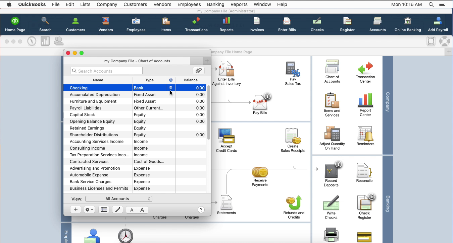Click the attachment paperclip button

coord(199,71)
